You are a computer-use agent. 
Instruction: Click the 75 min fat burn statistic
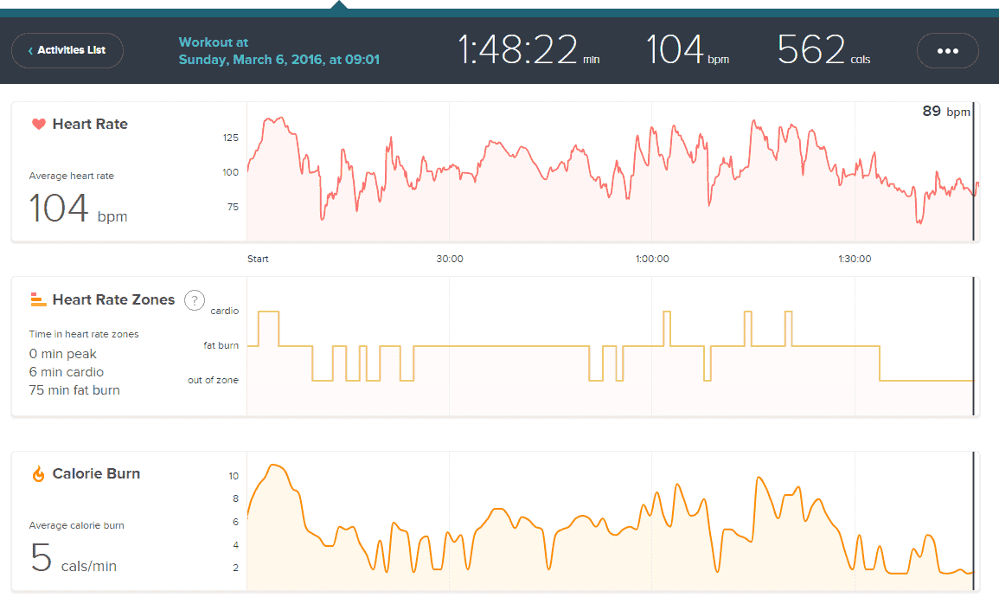[74, 390]
